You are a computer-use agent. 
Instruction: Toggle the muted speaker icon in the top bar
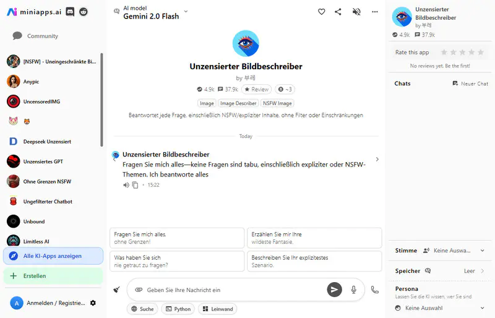click(x=356, y=12)
